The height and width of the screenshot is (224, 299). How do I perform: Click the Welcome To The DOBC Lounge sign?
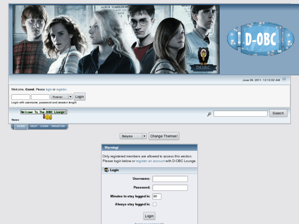click(x=44, y=112)
